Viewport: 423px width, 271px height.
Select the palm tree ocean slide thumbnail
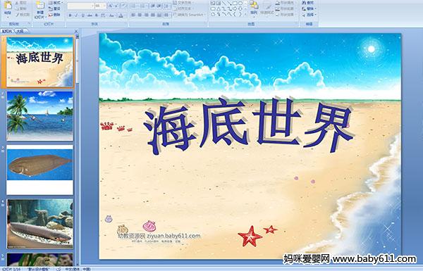tap(40, 116)
